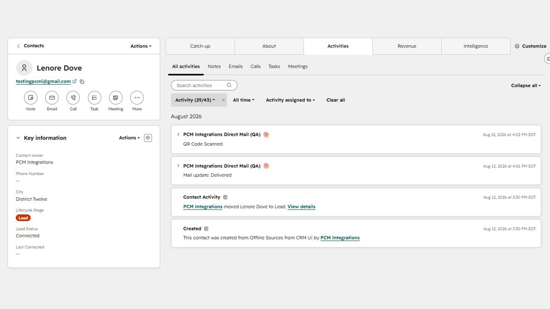Screen dimensions: 550x309
Task: Click PCM Integrations link in Contact Activity
Action: point(203,207)
